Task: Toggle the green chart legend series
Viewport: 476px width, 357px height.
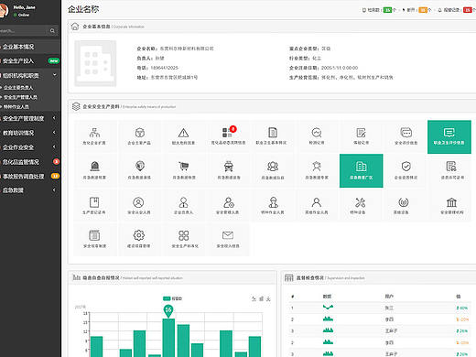Action: (x=172, y=298)
